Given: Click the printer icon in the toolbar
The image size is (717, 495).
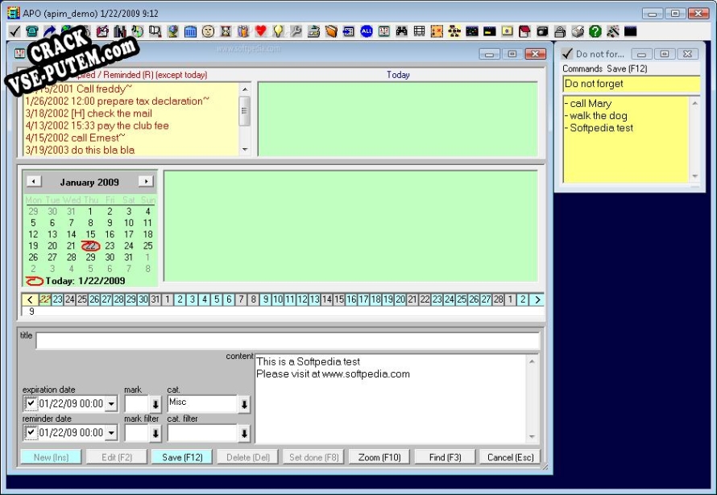Looking at the screenshot, I should [577, 31].
